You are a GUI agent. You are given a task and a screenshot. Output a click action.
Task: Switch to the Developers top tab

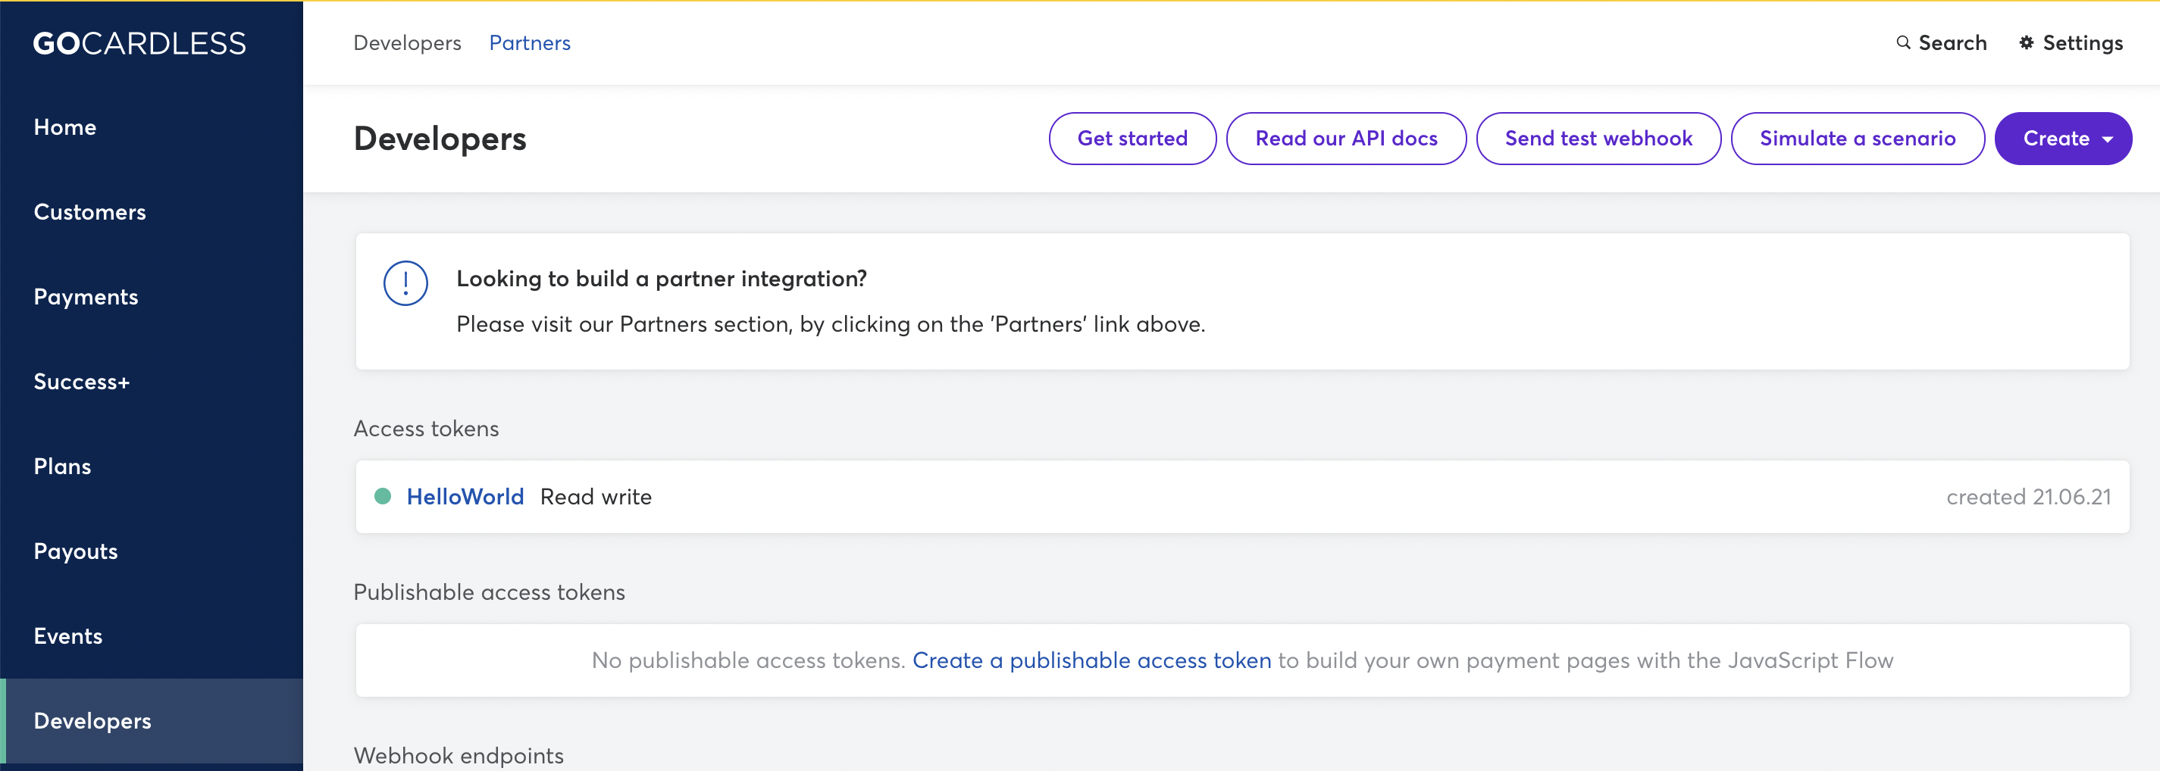[x=407, y=42]
